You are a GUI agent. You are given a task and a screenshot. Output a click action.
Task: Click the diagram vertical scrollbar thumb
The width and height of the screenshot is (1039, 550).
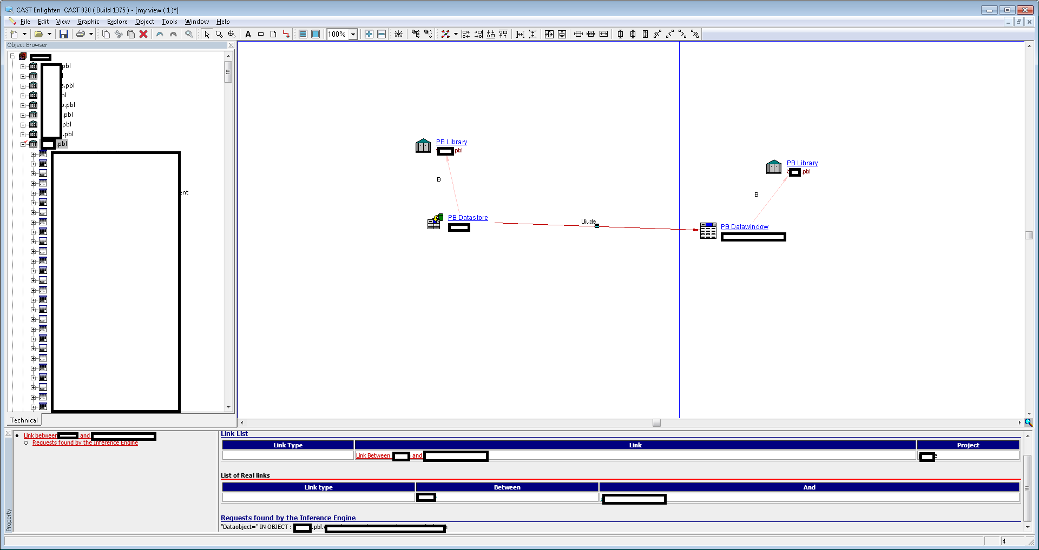1029,236
